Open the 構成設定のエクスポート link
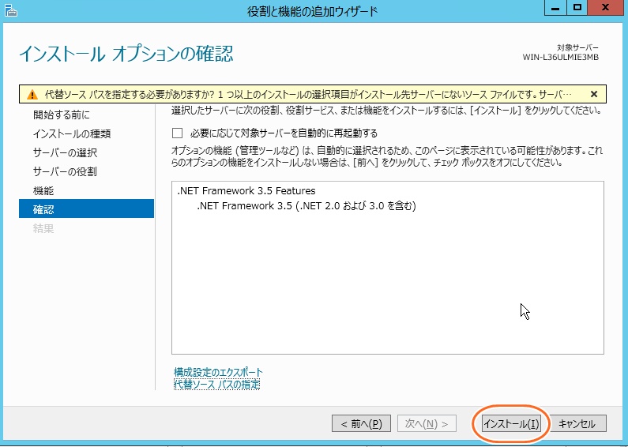This screenshot has height=447, width=628. pos(218,372)
